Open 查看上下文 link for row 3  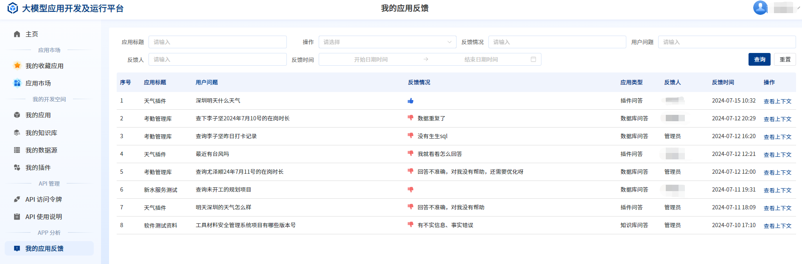[777, 137]
